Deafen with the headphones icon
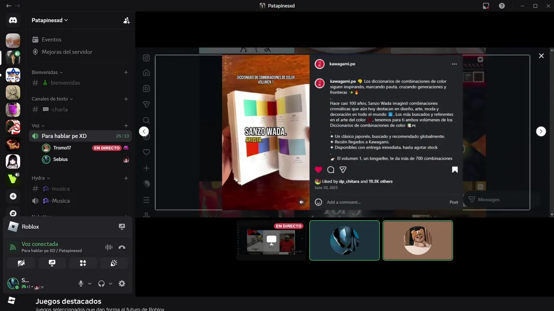The image size is (554, 311). click(x=101, y=284)
